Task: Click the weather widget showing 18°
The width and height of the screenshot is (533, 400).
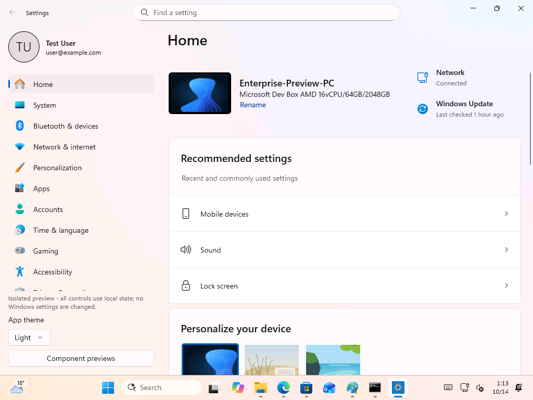Action: (x=17, y=387)
